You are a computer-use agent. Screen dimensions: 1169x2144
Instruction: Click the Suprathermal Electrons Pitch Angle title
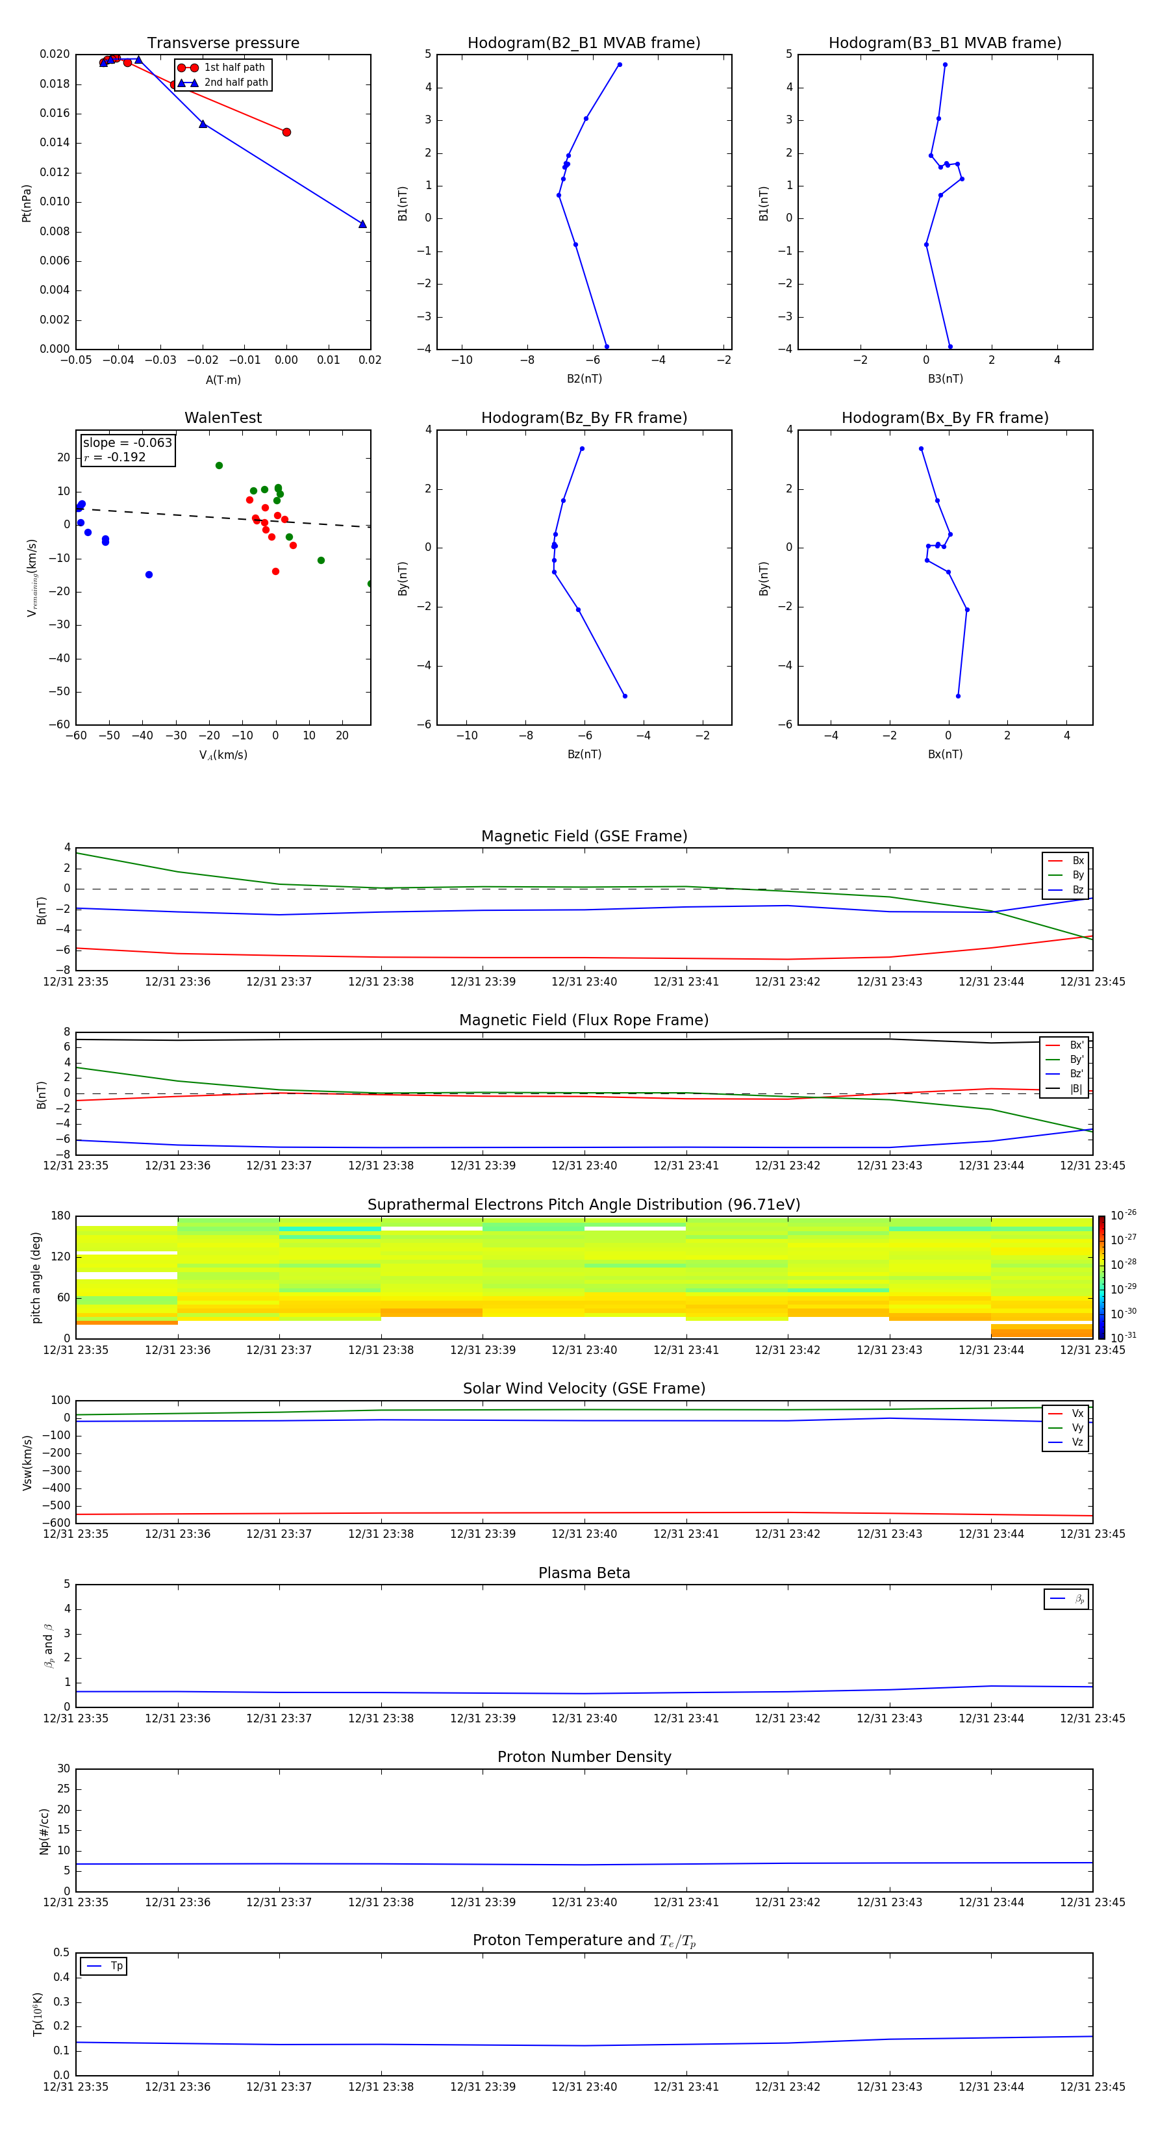pyautogui.click(x=584, y=1205)
